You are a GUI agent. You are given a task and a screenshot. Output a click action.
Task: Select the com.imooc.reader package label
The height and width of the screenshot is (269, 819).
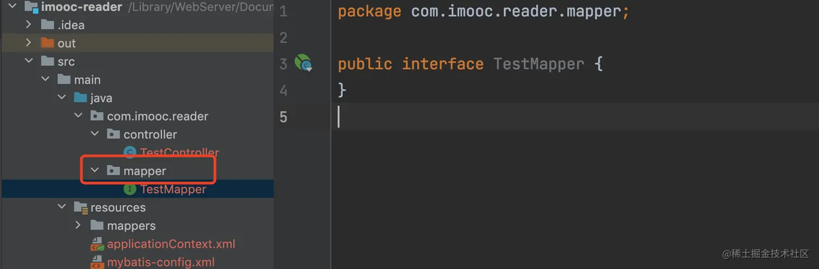(158, 116)
